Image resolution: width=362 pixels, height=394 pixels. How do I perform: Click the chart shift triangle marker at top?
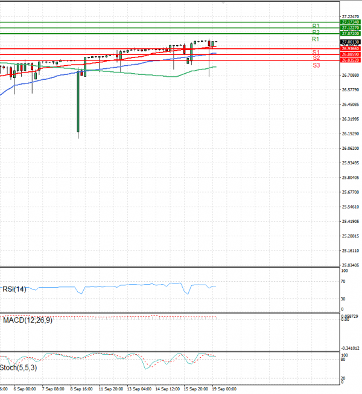(224, 3)
